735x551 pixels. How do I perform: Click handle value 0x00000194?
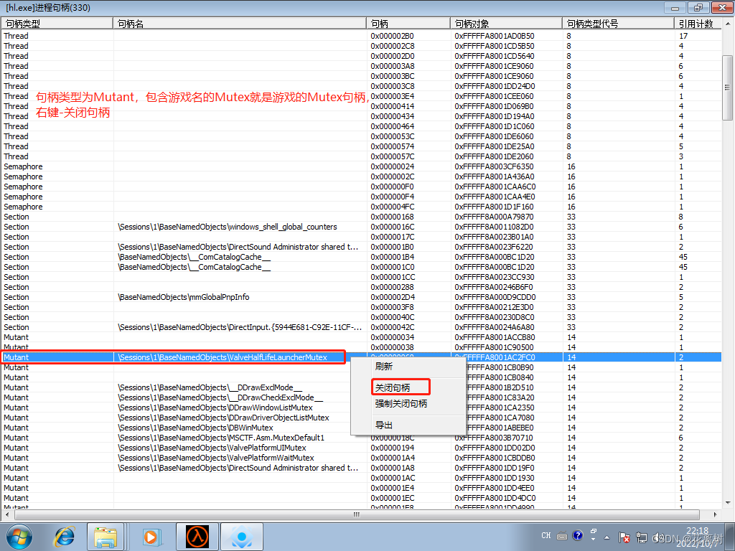(393, 448)
